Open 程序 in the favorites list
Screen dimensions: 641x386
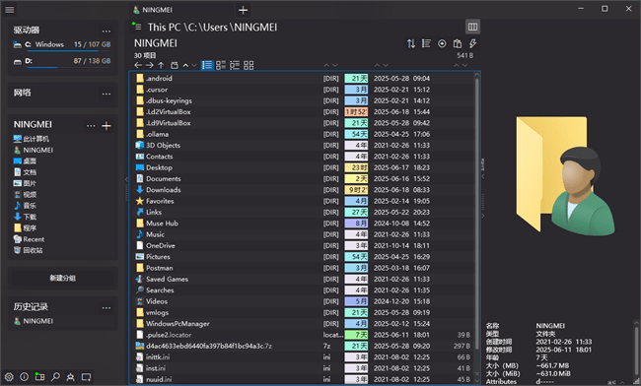tap(25, 228)
